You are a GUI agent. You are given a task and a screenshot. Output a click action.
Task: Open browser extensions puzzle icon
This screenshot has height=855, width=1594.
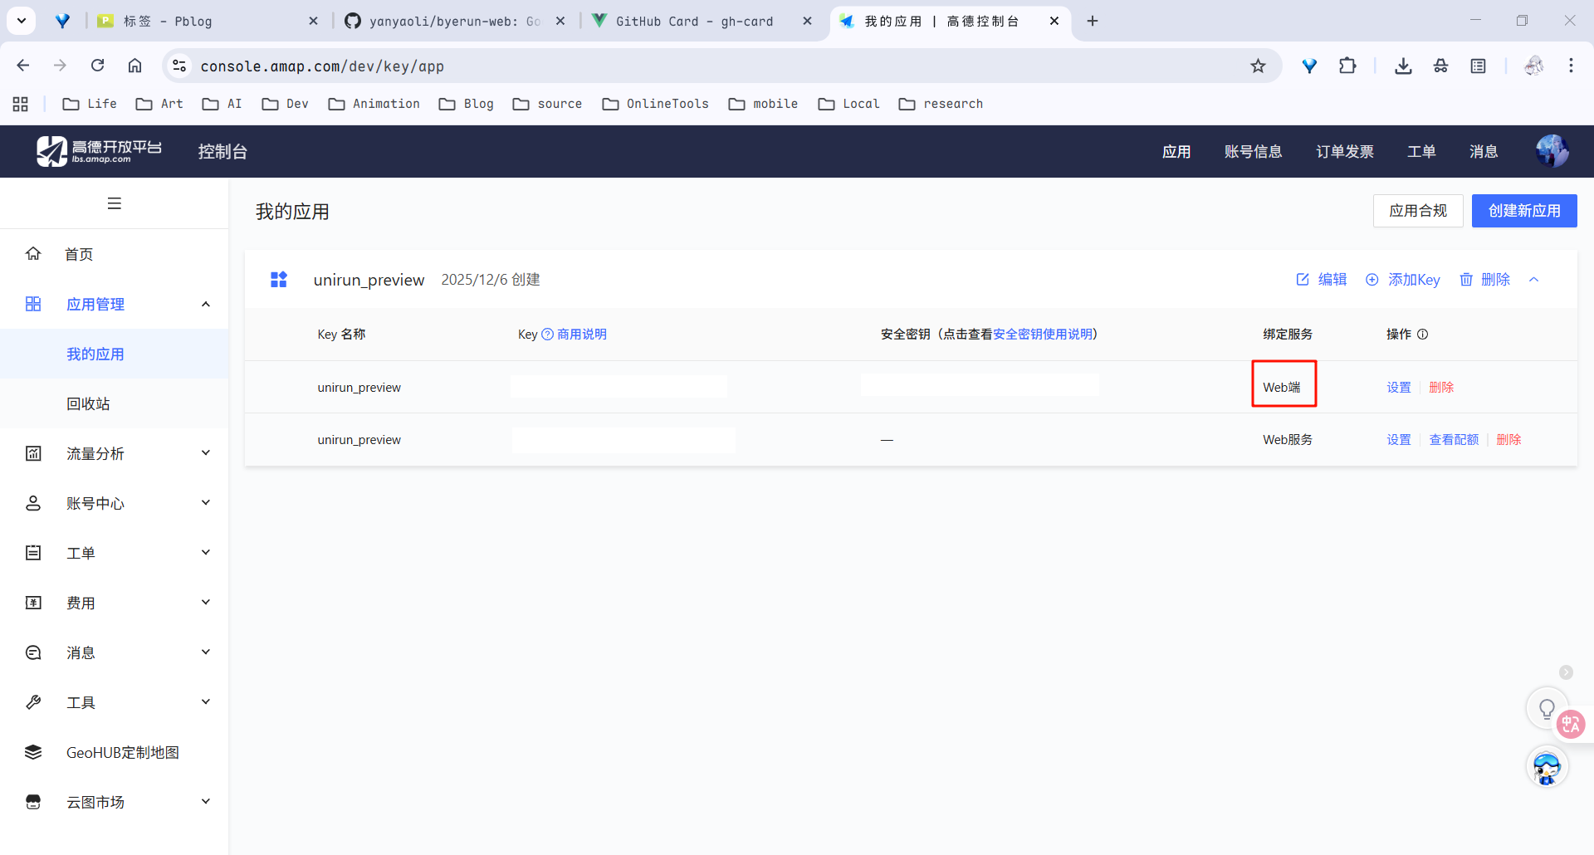pyautogui.click(x=1347, y=66)
